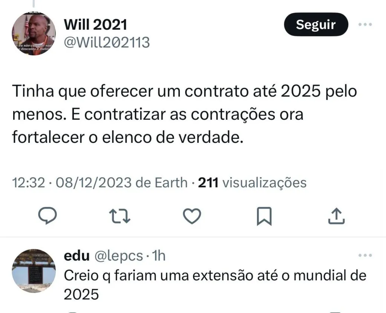Click the edu username in the reply

(x=77, y=256)
